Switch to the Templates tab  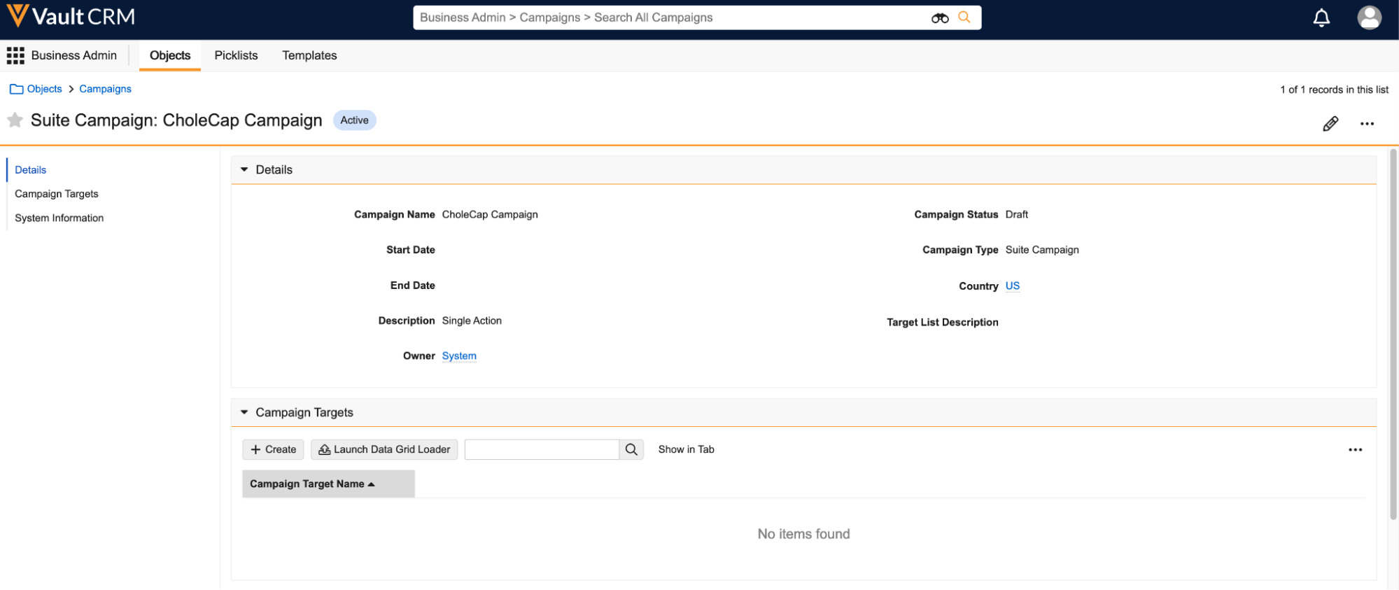click(x=309, y=55)
